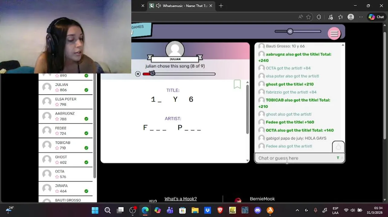Open the Favorites list icon

tap(341, 17)
